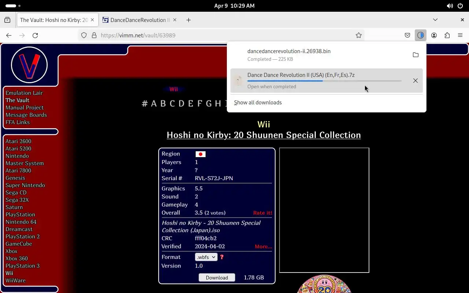Open the system power menu icon
This screenshot has width=469, height=293.
(x=460, y=6)
